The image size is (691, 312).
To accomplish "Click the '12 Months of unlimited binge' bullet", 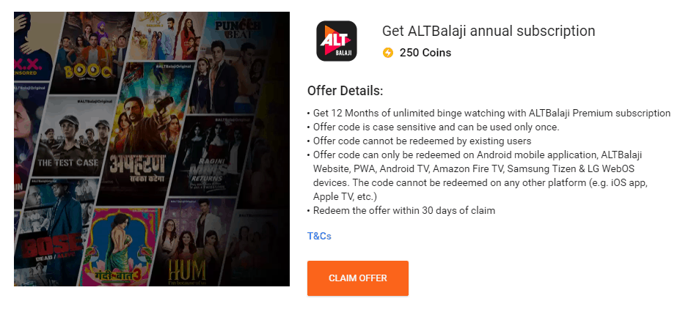I will point(491,113).
